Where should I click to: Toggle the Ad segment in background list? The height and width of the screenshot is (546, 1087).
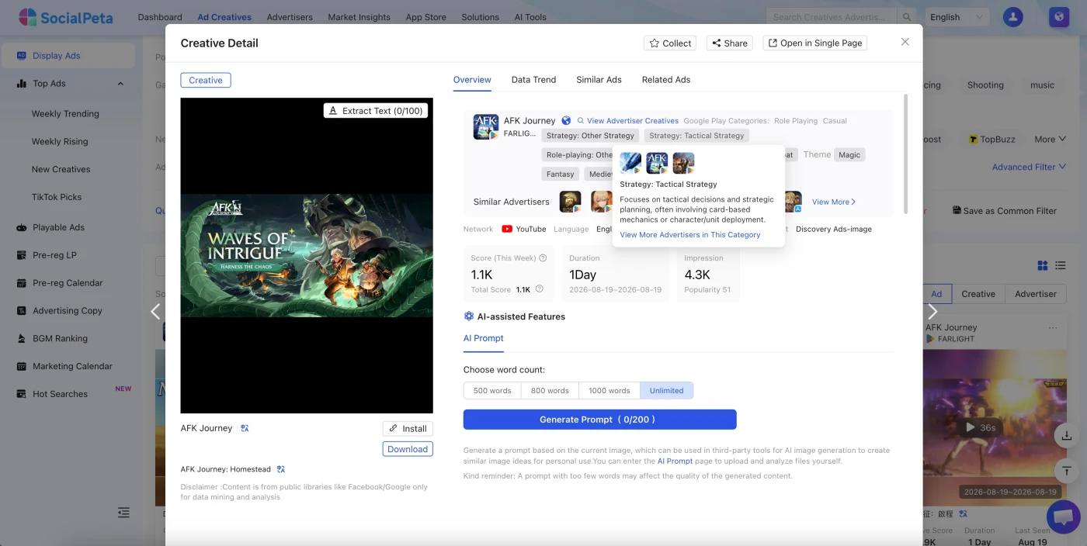coord(936,294)
